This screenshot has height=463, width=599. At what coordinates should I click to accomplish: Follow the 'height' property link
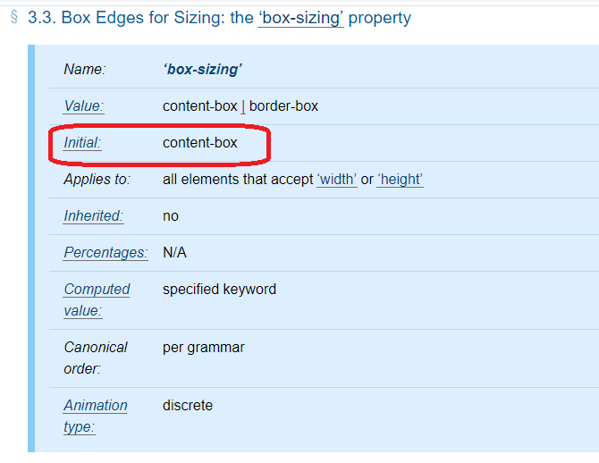(400, 180)
